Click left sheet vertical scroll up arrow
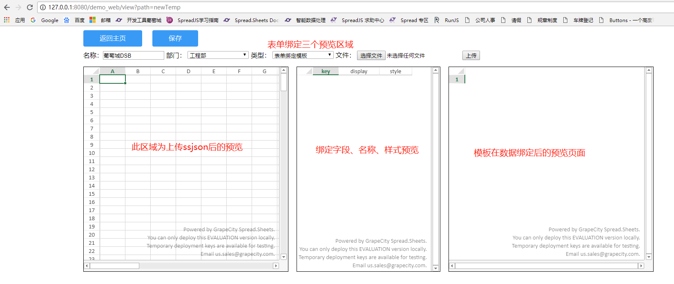The width and height of the screenshot is (674, 284). click(x=284, y=70)
